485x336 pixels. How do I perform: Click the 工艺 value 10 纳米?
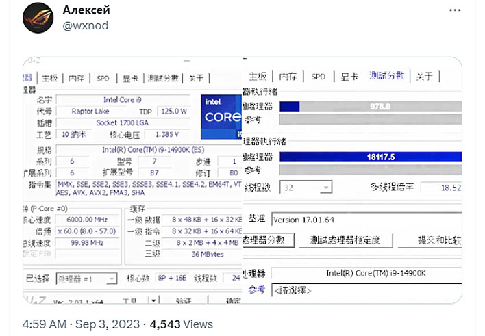point(73,134)
